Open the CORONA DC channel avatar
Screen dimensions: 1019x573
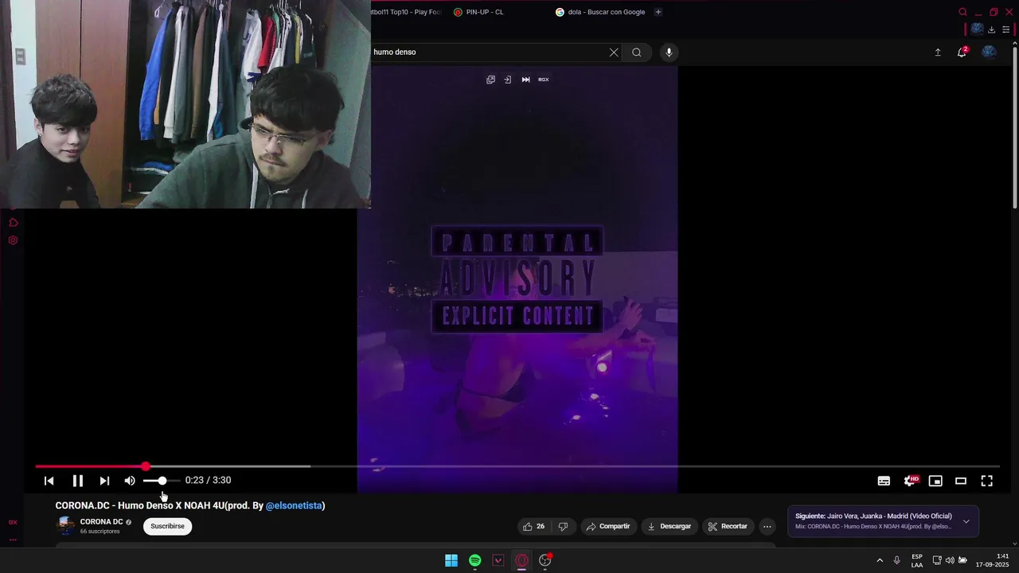click(x=66, y=526)
